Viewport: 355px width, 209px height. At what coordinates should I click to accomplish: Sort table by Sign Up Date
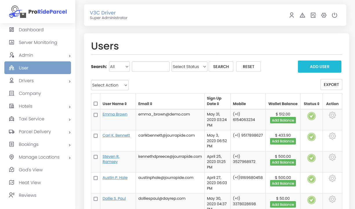214,101
